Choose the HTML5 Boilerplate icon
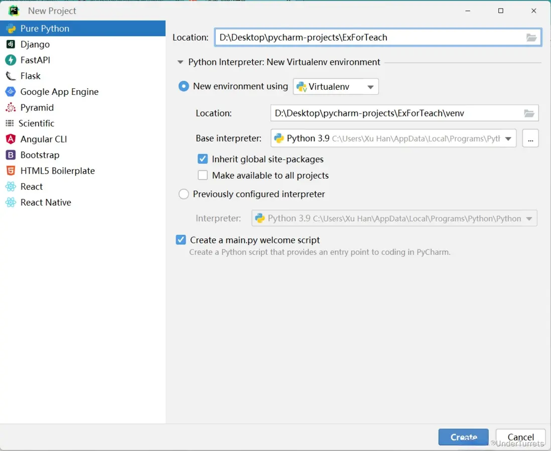551x451 pixels. pyautogui.click(x=11, y=171)
